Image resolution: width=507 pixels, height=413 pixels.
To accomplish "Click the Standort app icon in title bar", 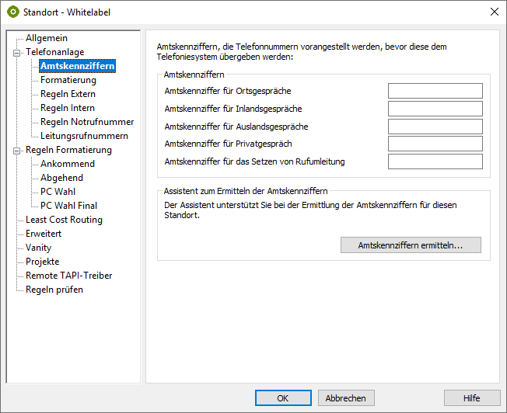I will coord(12,12).
